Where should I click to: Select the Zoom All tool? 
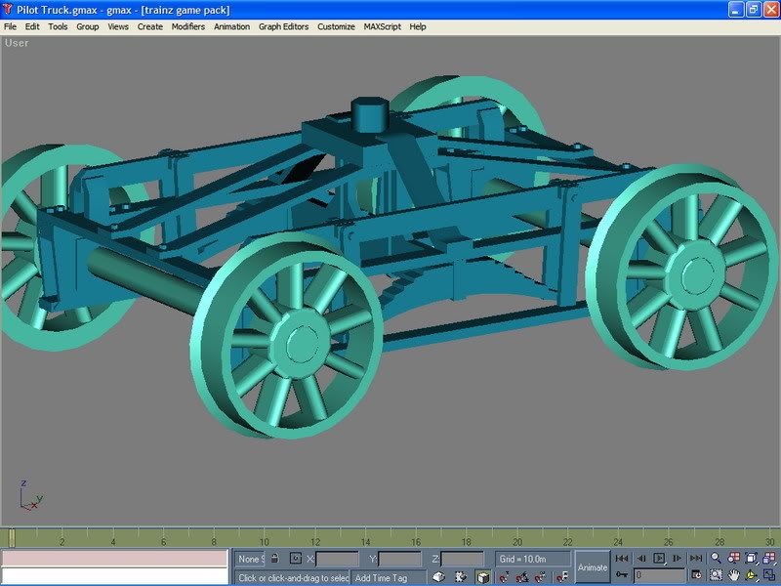click(734, 558)
